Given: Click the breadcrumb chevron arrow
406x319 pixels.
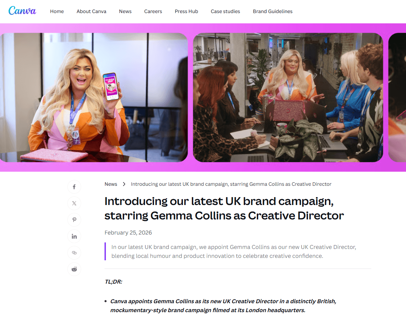Looking at the screenshot, I should [x=124, y=184].
